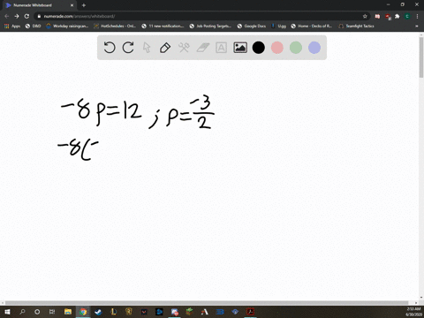Open a new browser tab
This screenshot has height=318, width=424.
point(84,5)
